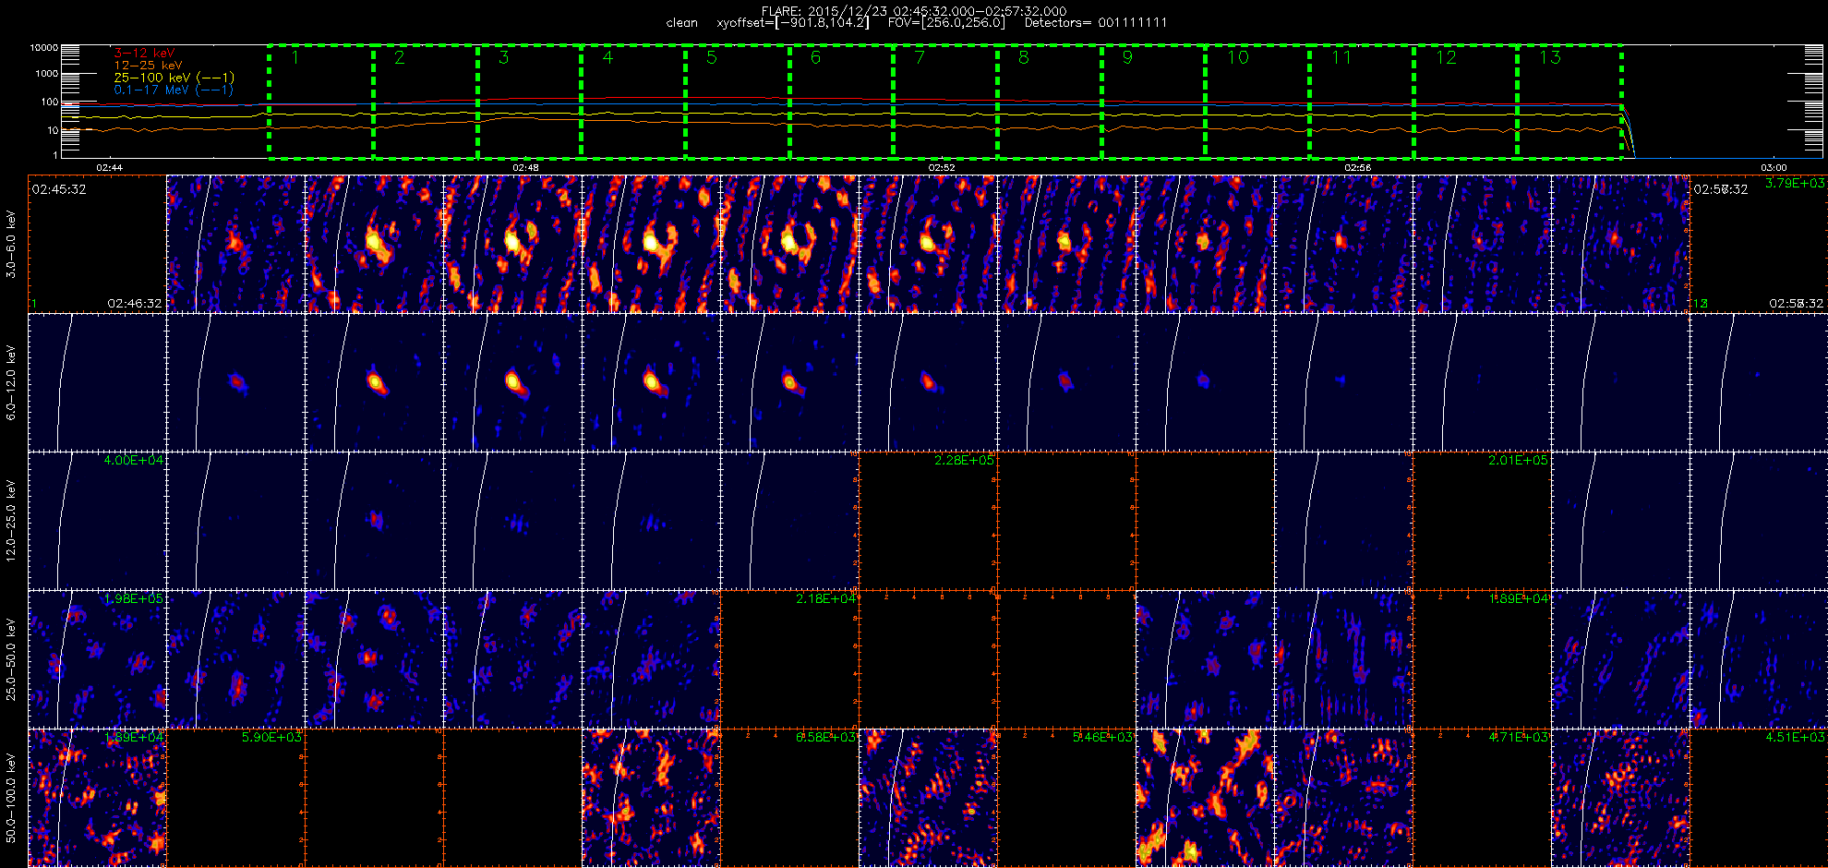The height and width of the screenshot is (868, 1828).
Task: View 25.0-50.0 keV image for interval 10
Action: [1343, 659]
